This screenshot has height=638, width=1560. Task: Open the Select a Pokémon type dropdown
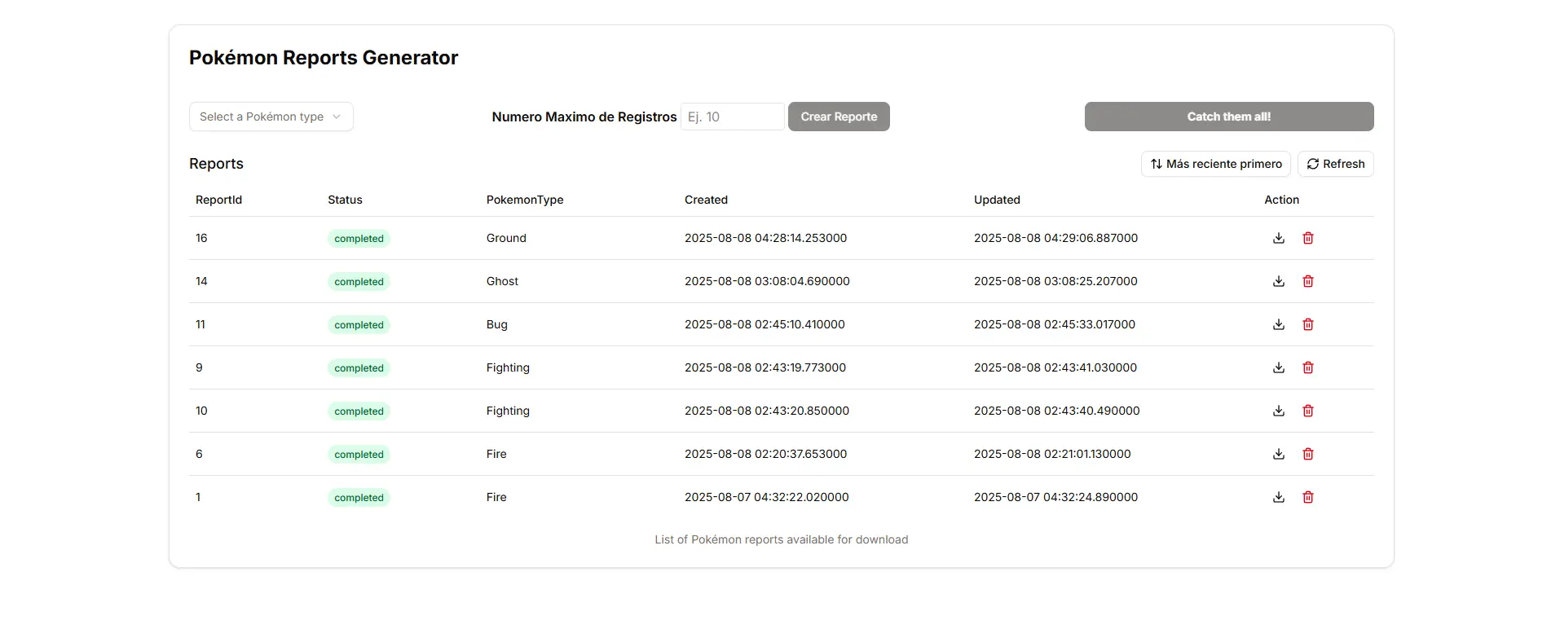[x=271, y=117]
